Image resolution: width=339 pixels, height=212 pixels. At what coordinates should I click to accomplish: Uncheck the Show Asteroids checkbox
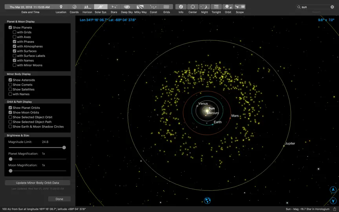[10, 80]
